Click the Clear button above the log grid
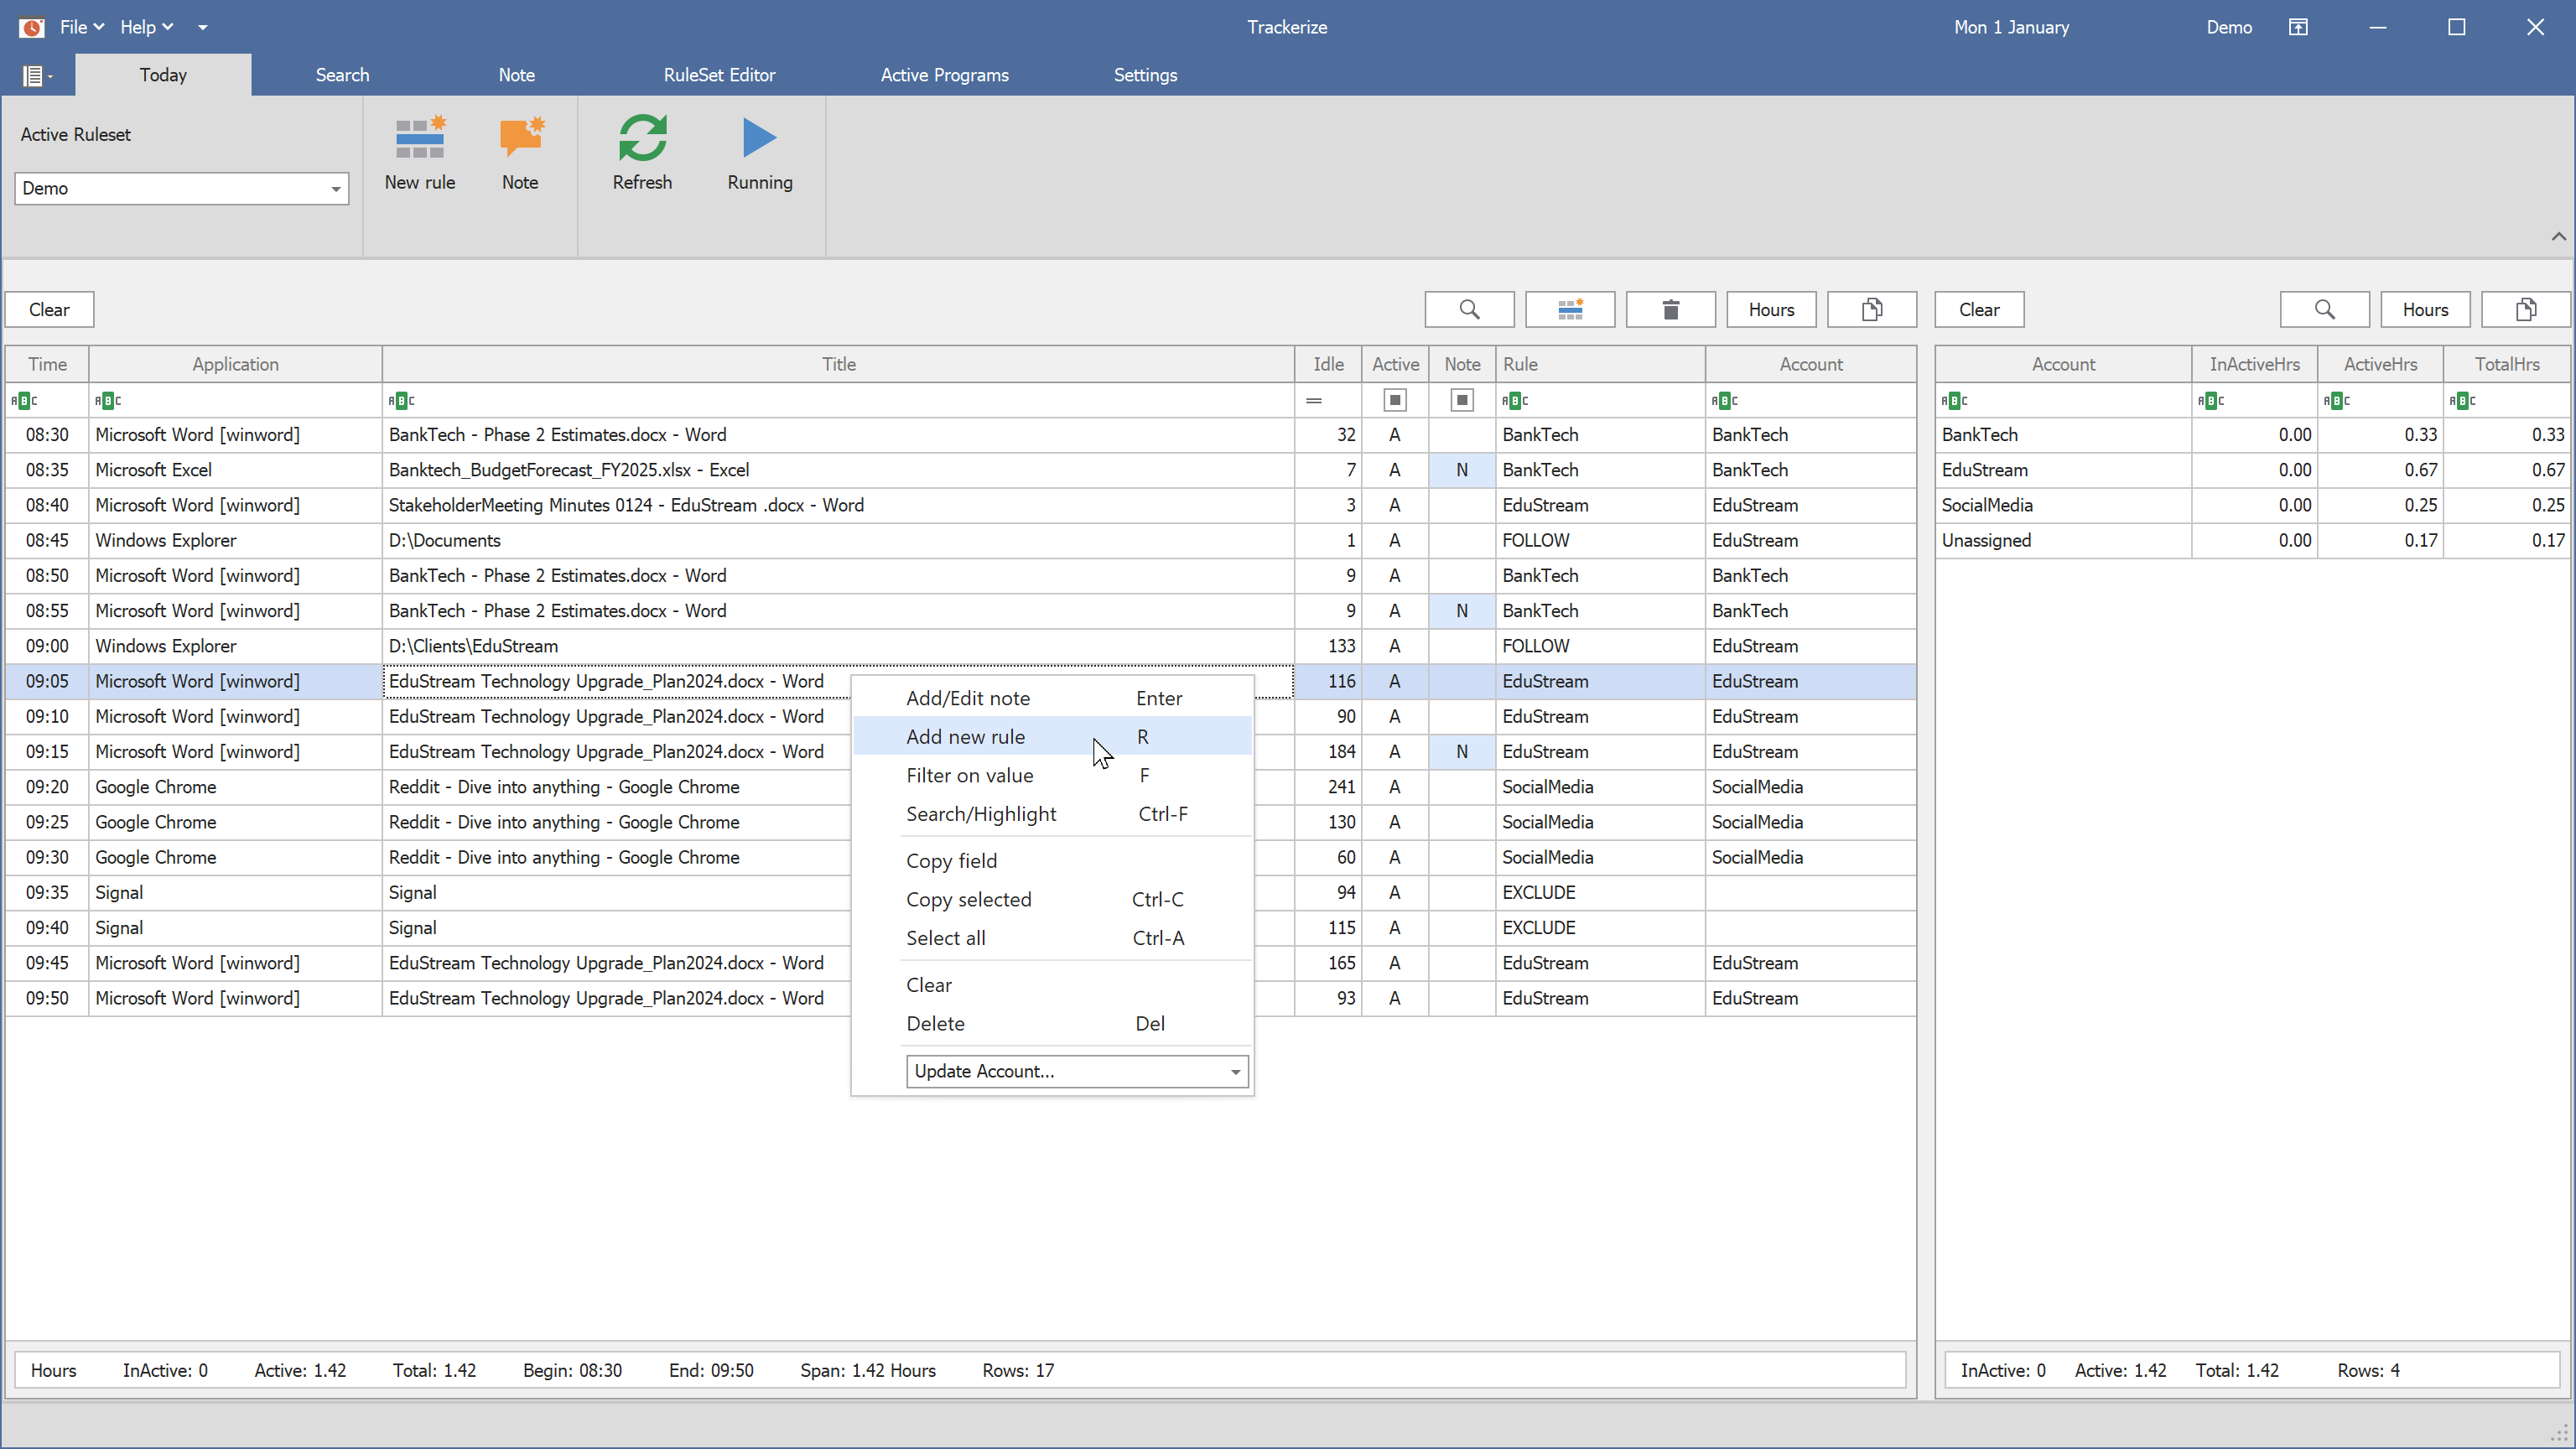The image size is (2576, 1449). click(49, 310)
